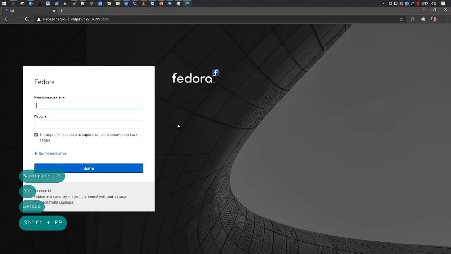Expand 'Другие параметры' options

coord(51,153)
